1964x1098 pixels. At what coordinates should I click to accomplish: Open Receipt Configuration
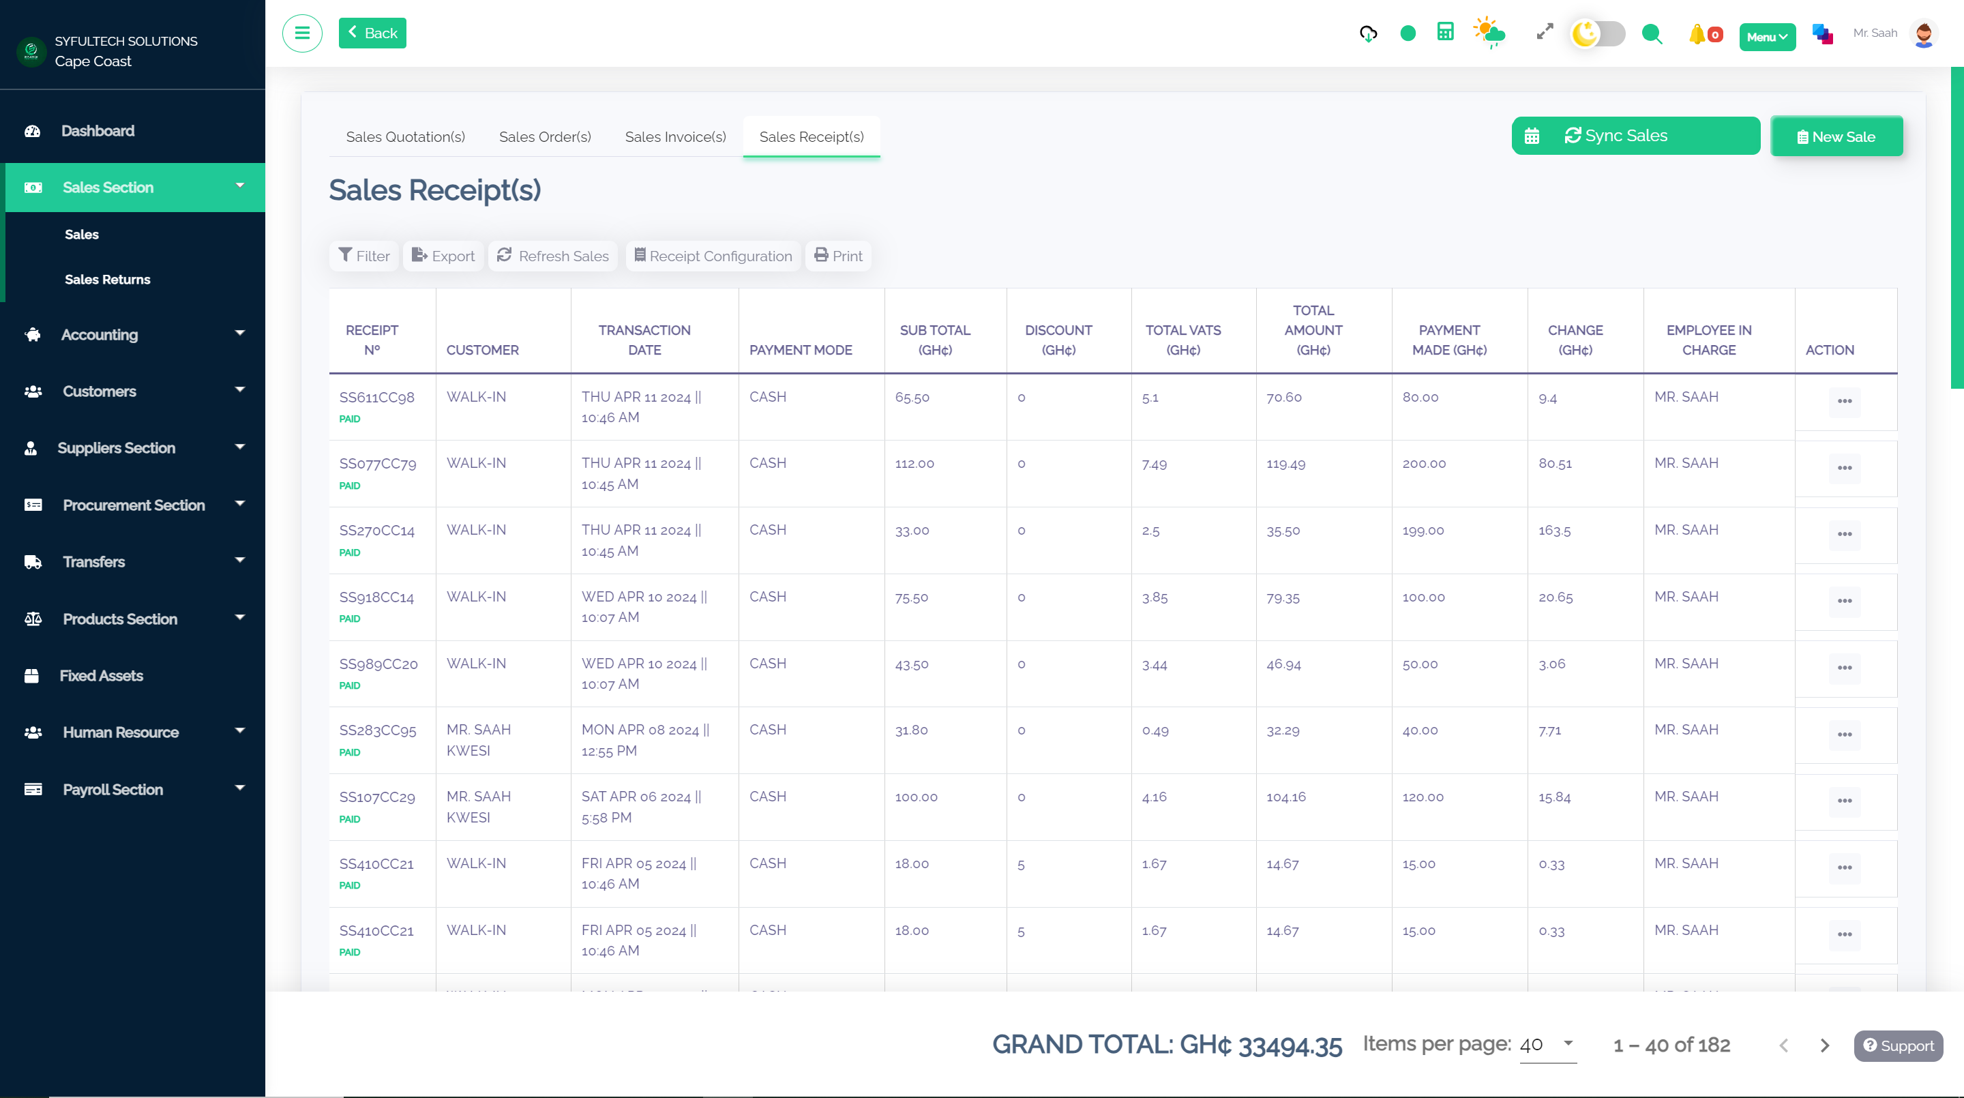[x=713, y=256]
